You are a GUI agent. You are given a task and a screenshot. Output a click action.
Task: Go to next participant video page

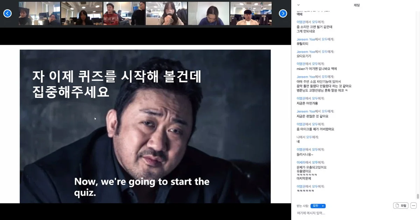(283, 13)
